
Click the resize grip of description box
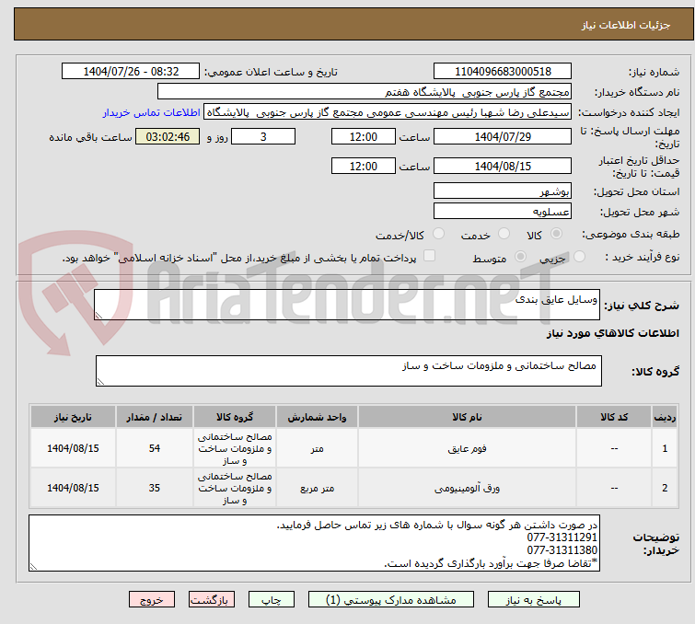click(x=98, y=315)
